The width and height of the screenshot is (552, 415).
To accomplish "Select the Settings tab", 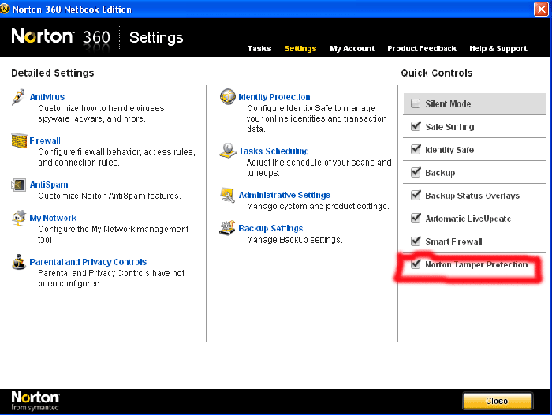I will [300, 49].
